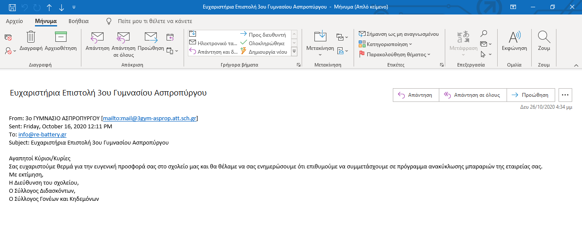This screenshot has width=582, height=243.
Task: Switch to the Βοήθεια tab
Action: [x=78, y=21]
